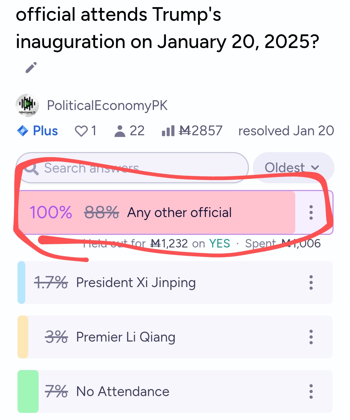
Task: Open PoliticalEconomyPK profile avatar
Action: 27,105
